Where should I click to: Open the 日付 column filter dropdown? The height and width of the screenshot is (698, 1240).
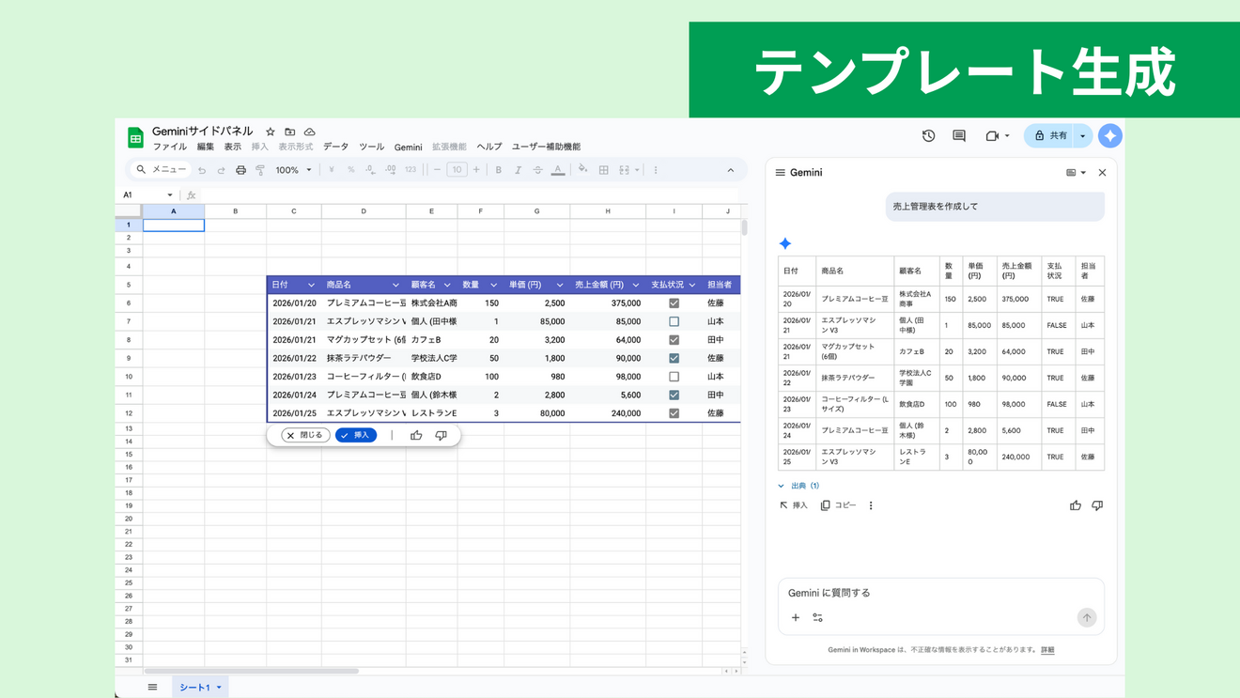coord(311,285)
